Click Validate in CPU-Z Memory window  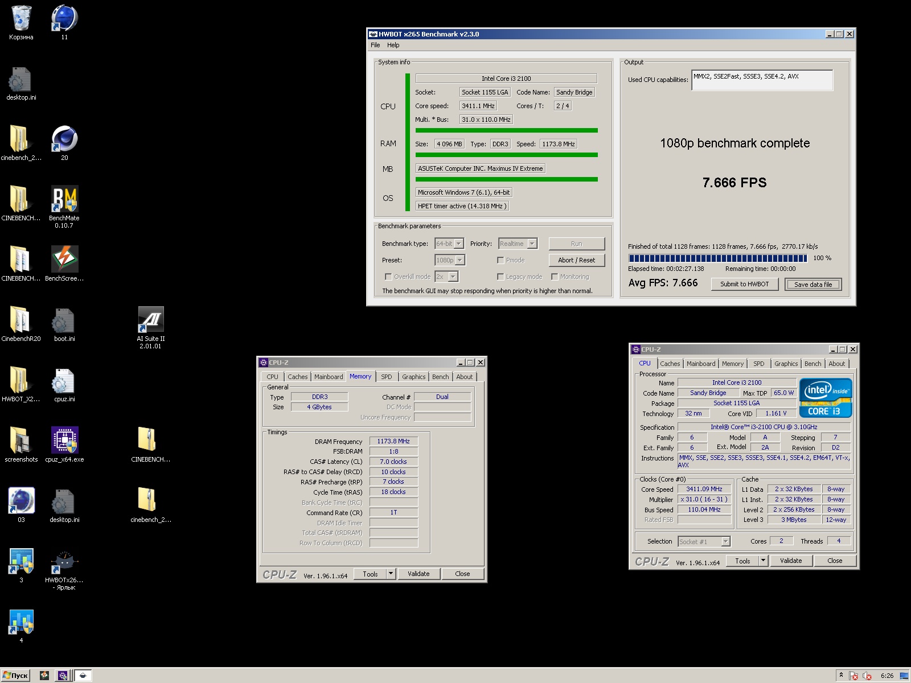click(x=418, y=574)
